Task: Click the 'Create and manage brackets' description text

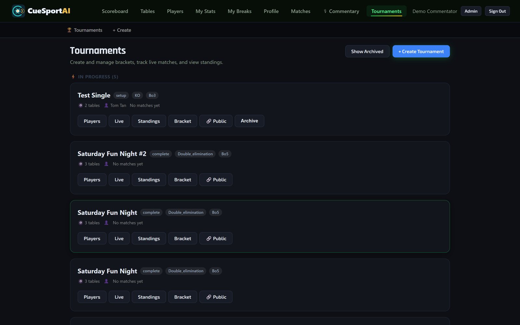Action: pyautogui.click(x=147, y=62)
